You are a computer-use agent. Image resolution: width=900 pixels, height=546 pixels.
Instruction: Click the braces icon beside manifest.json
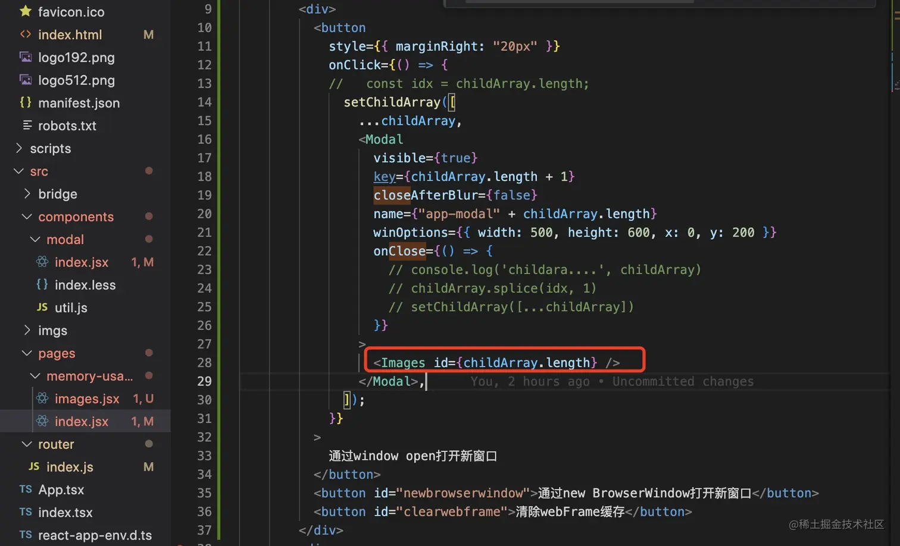[26, 102]
